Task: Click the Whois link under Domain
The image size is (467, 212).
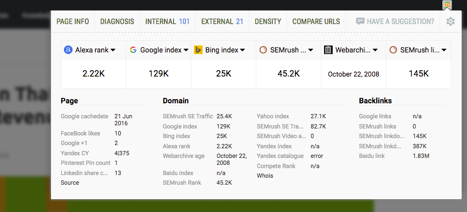Action: coord(265,176)
